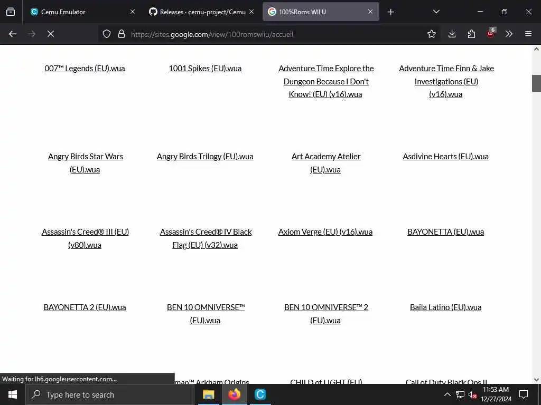Bookmark this page with star icon
The width and height of the screenshot is (541, 405).
[431, 34]
